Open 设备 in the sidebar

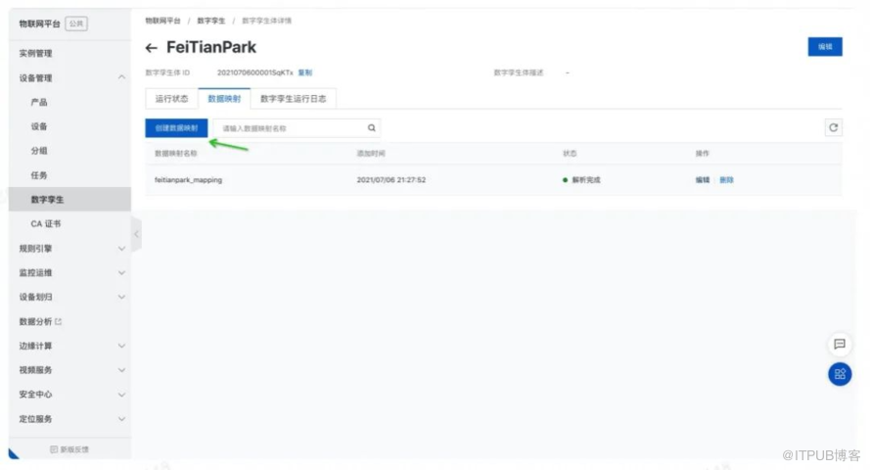[x=39, y=126]
